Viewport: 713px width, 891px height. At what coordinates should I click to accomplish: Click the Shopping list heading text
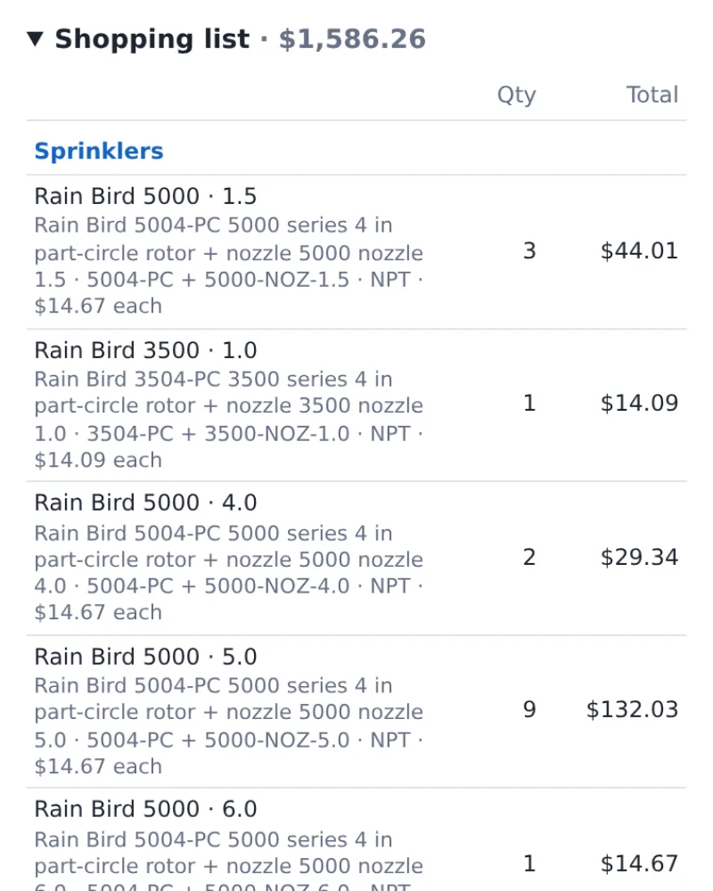tap(152, 38)
